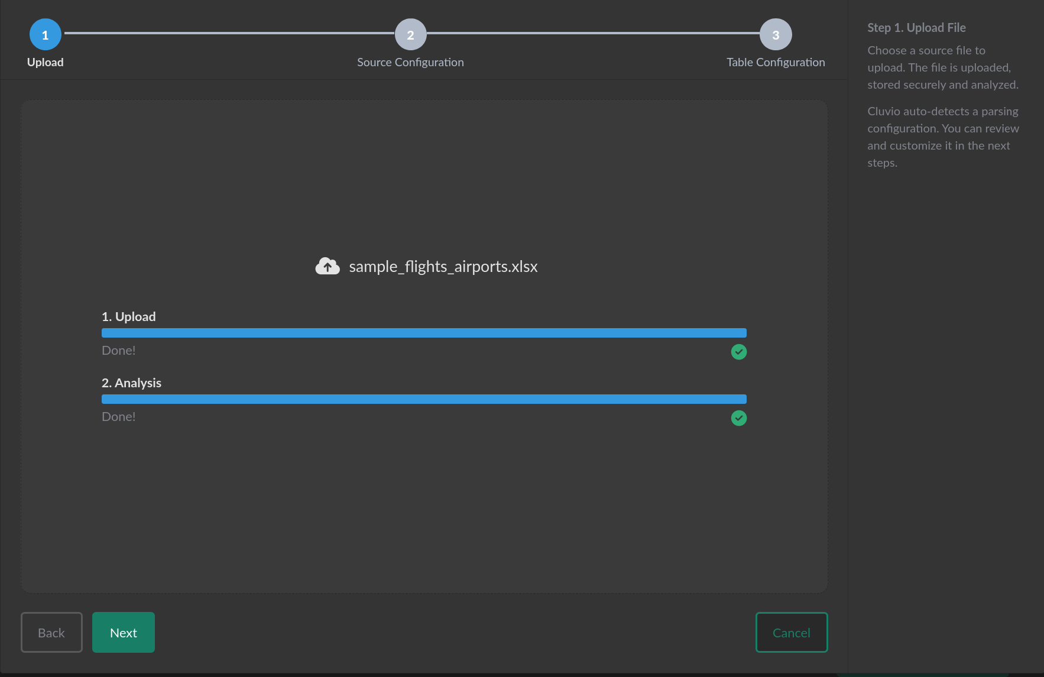Click the green checkmark for Analysis

[x=738, y=418]
